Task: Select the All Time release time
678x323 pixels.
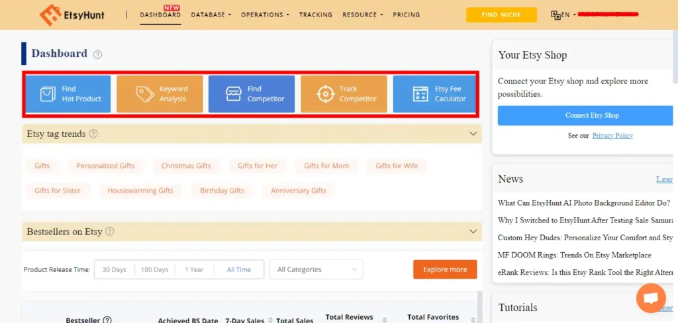Action: pos(238,269)
